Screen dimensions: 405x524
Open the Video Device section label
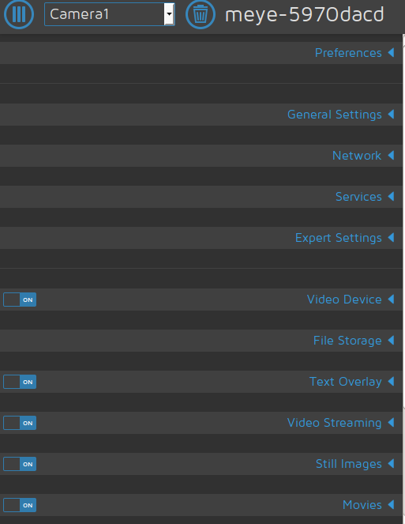pos(344,300)
